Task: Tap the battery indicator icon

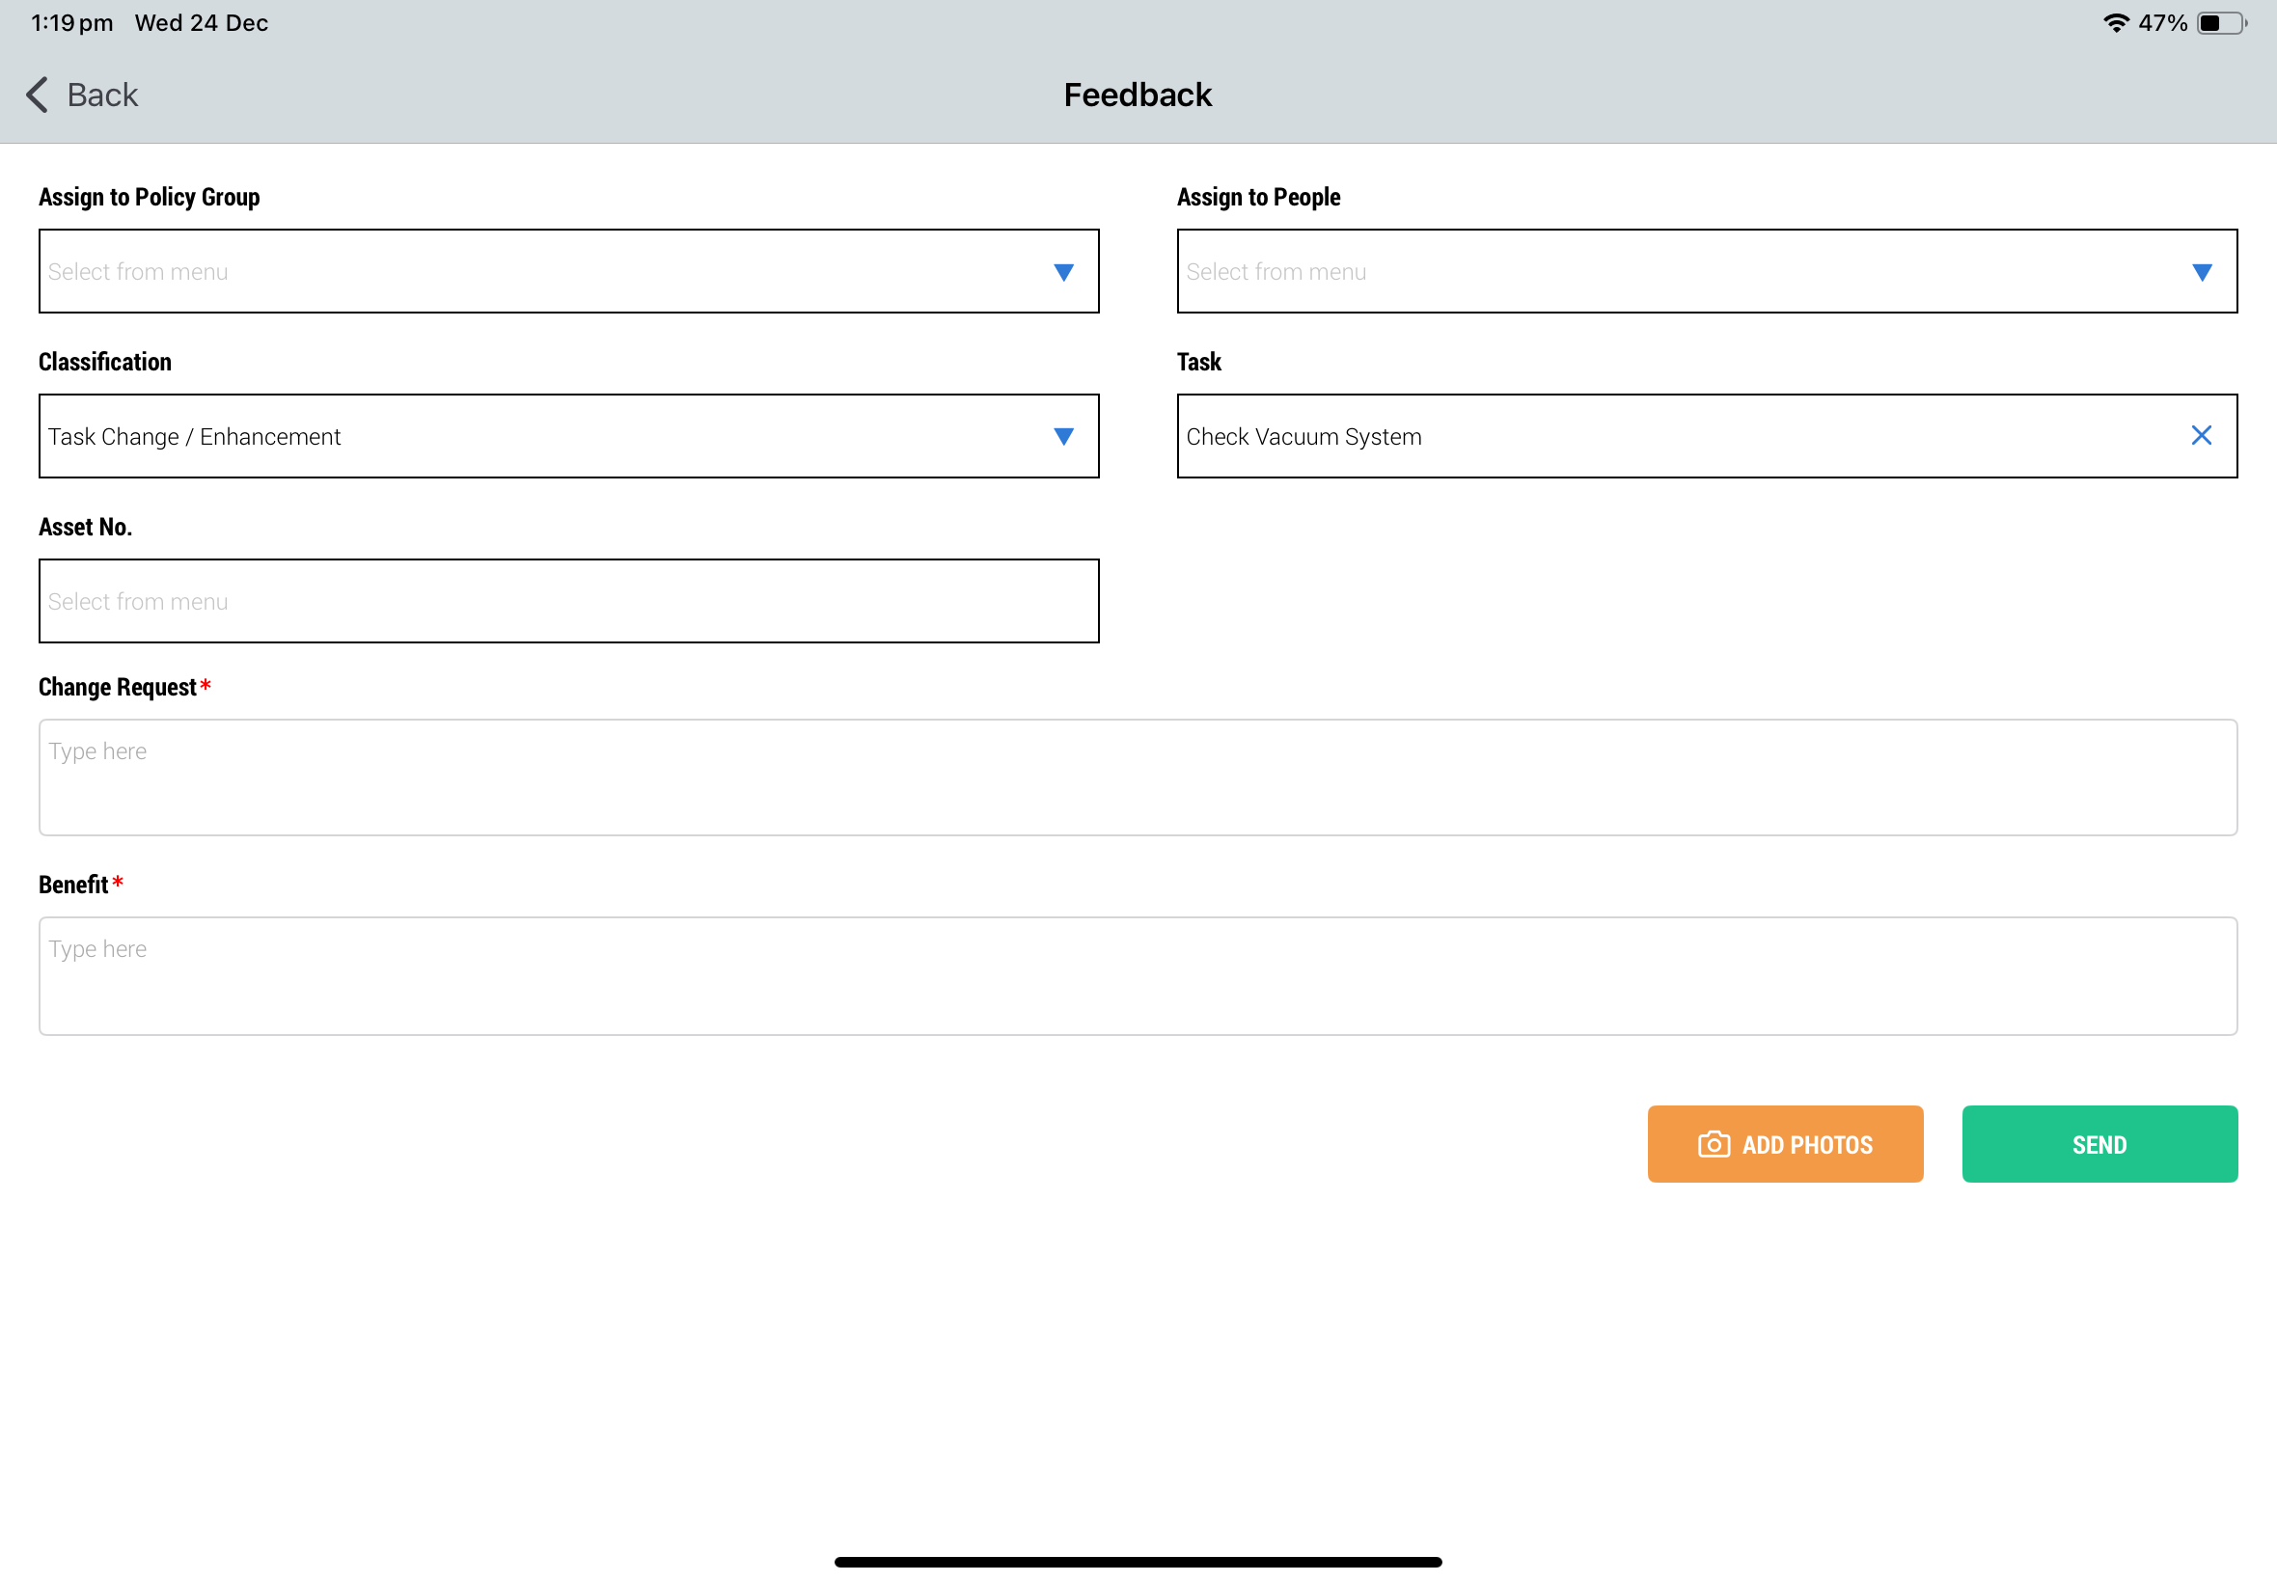Action: [x=2220, y=23]
